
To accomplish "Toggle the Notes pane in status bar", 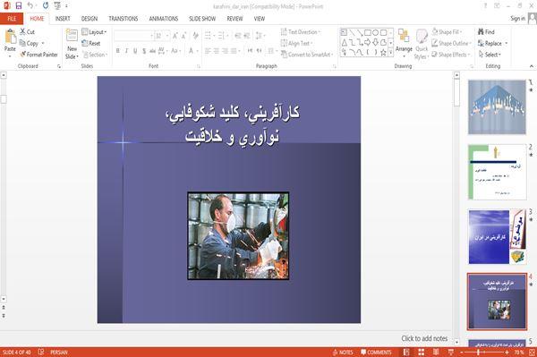I will pos(343,353).
